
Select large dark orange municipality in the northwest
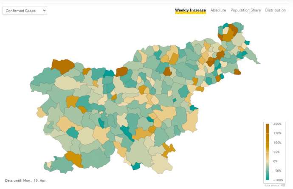point(63,66)
